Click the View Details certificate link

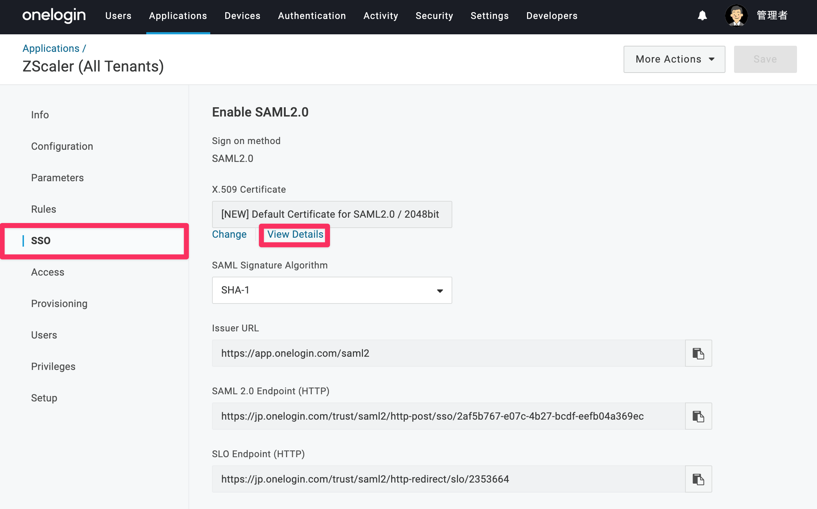(295, 234)
